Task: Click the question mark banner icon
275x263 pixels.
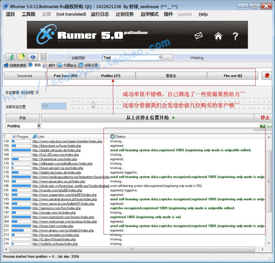Action: (235, 36)
